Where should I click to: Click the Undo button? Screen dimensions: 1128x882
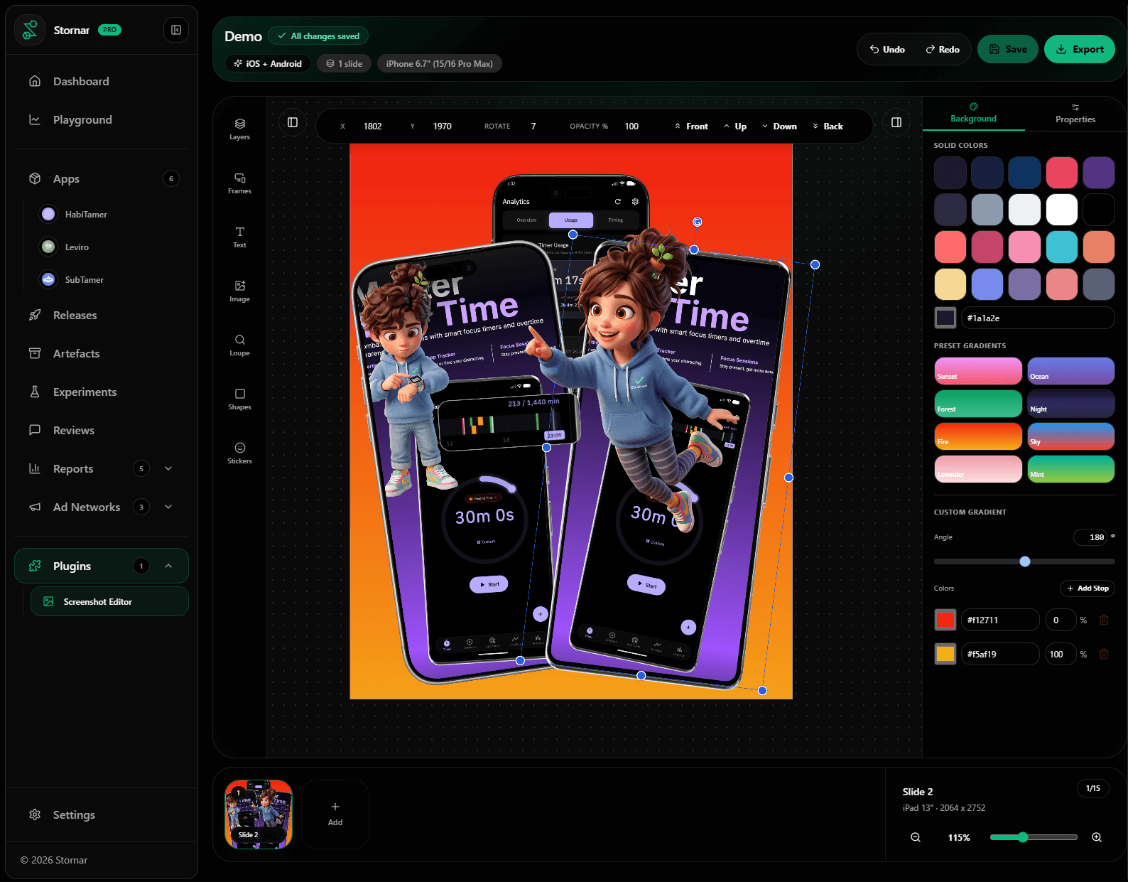tap(887, 49)
